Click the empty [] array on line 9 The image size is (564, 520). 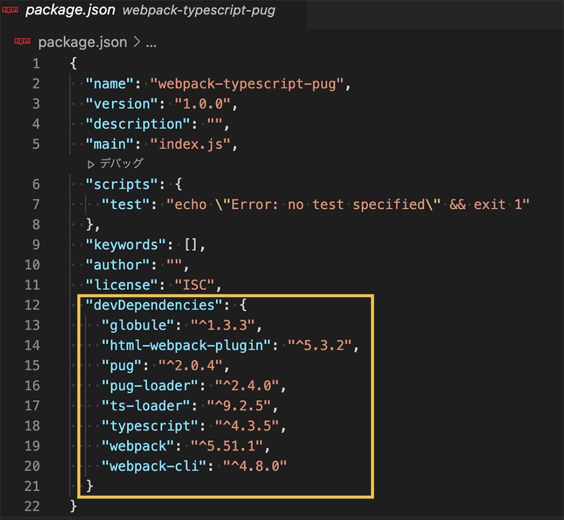point(191,245)
